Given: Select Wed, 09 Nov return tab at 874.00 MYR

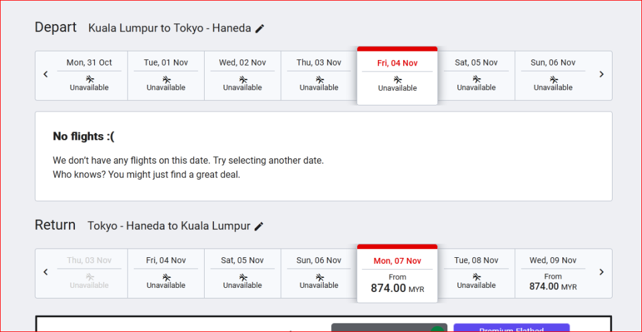Looking at the screenshot, I should coord(553,273).
